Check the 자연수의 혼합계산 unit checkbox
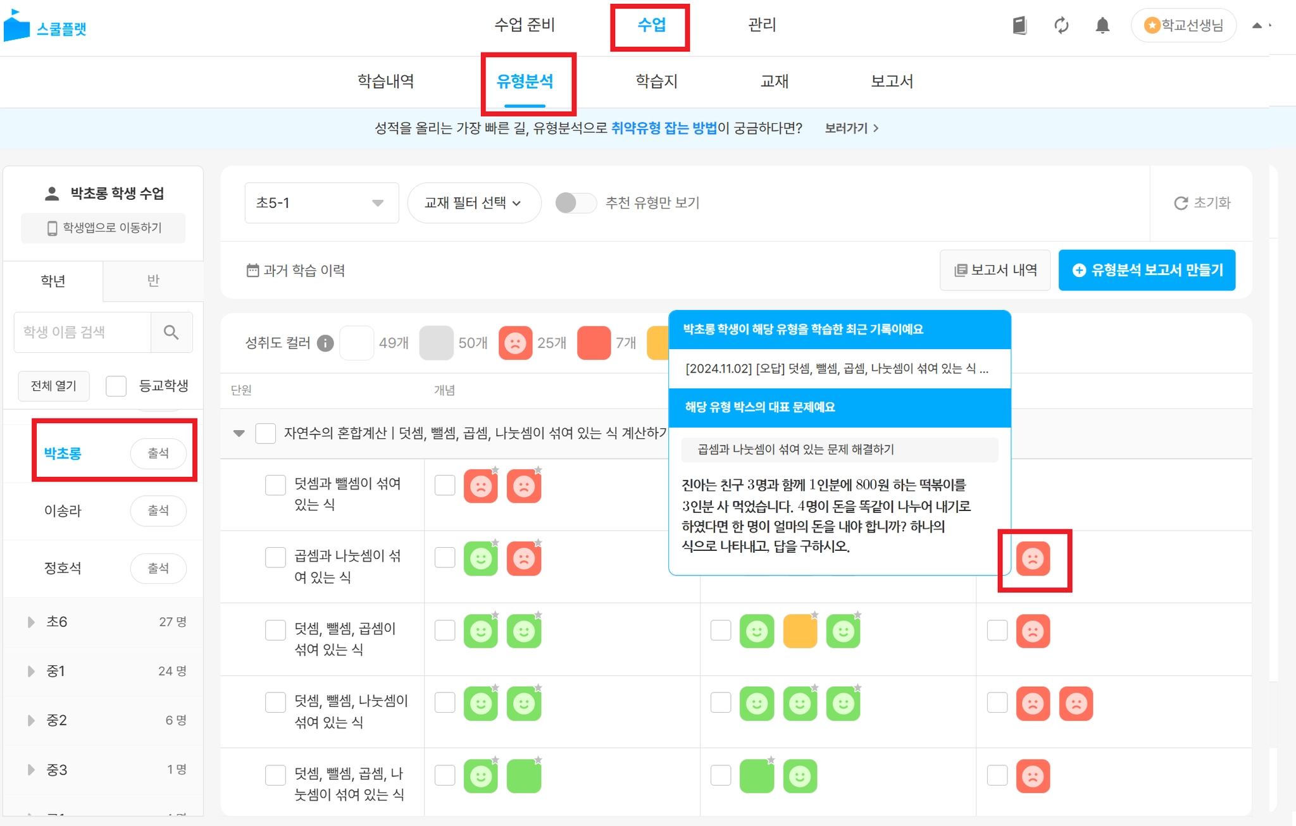Screen dimensions: 1296x826 click(265, 433)
